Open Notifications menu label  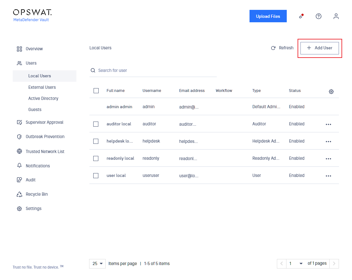click(38, 166)
